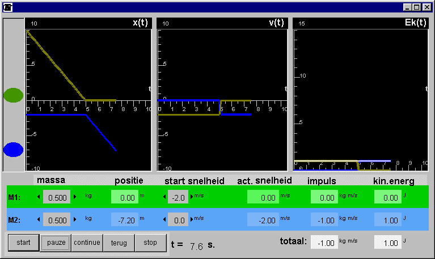Viewport: 435px width, 259px height.
Task: Click the blue M2 ball
Action: point(13,150)
